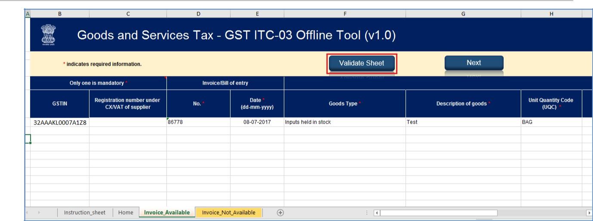The image size is (593, 221).
Task: Click 'Description of goods' column heading
Action: [463, 103]
